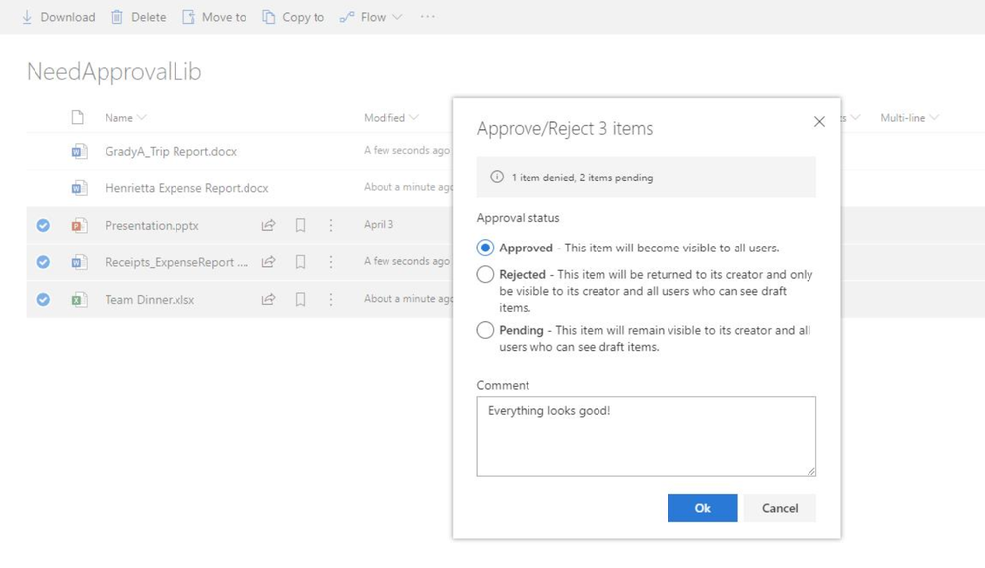
Task: Deselect the Receipts_ExpenseReport row checkmark
Action: point(43,262)
